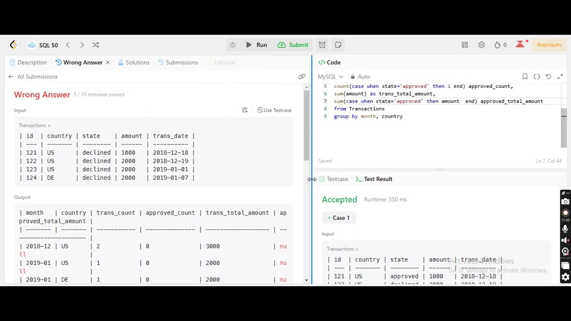This screenshot has width=571, height=321.
Task: Close the Wrong Answer tab
Action: coord(108,62)
